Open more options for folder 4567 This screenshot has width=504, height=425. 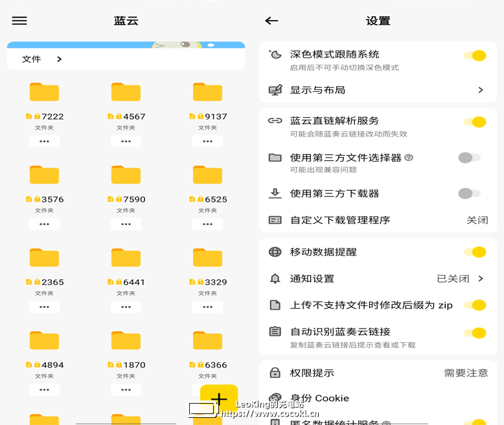point(126,141)
